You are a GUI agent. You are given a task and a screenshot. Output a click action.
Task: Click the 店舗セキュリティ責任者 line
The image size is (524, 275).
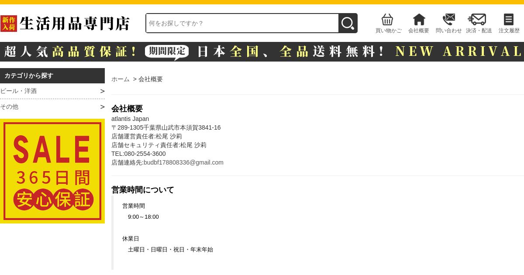coord(159,145)
